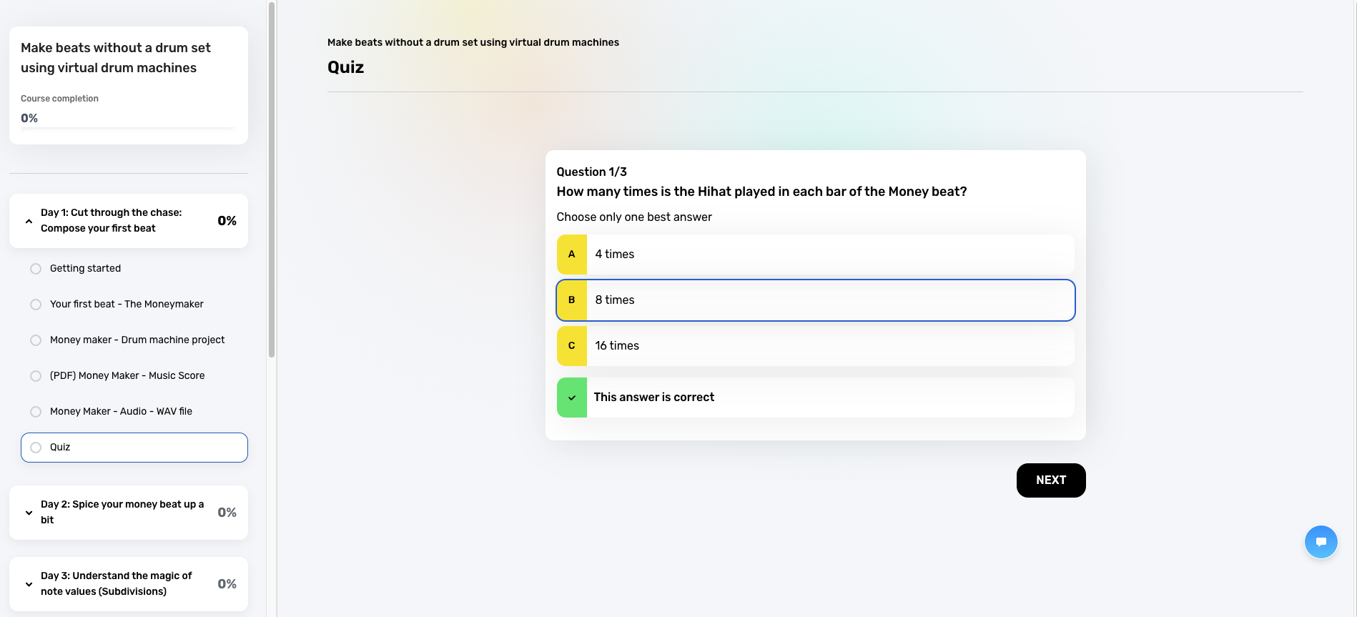Screen dimensions: 1357x617
Task: Select the 16 times answer option
Action: tap(829, 346)
